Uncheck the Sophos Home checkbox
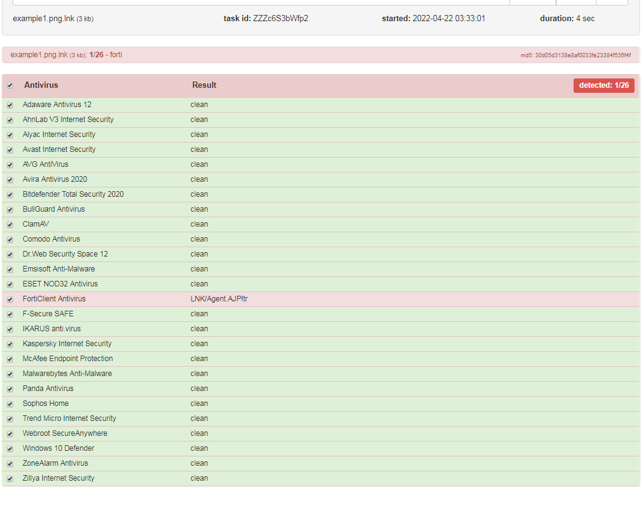This screenshot has width=642, height=505. 10,404
